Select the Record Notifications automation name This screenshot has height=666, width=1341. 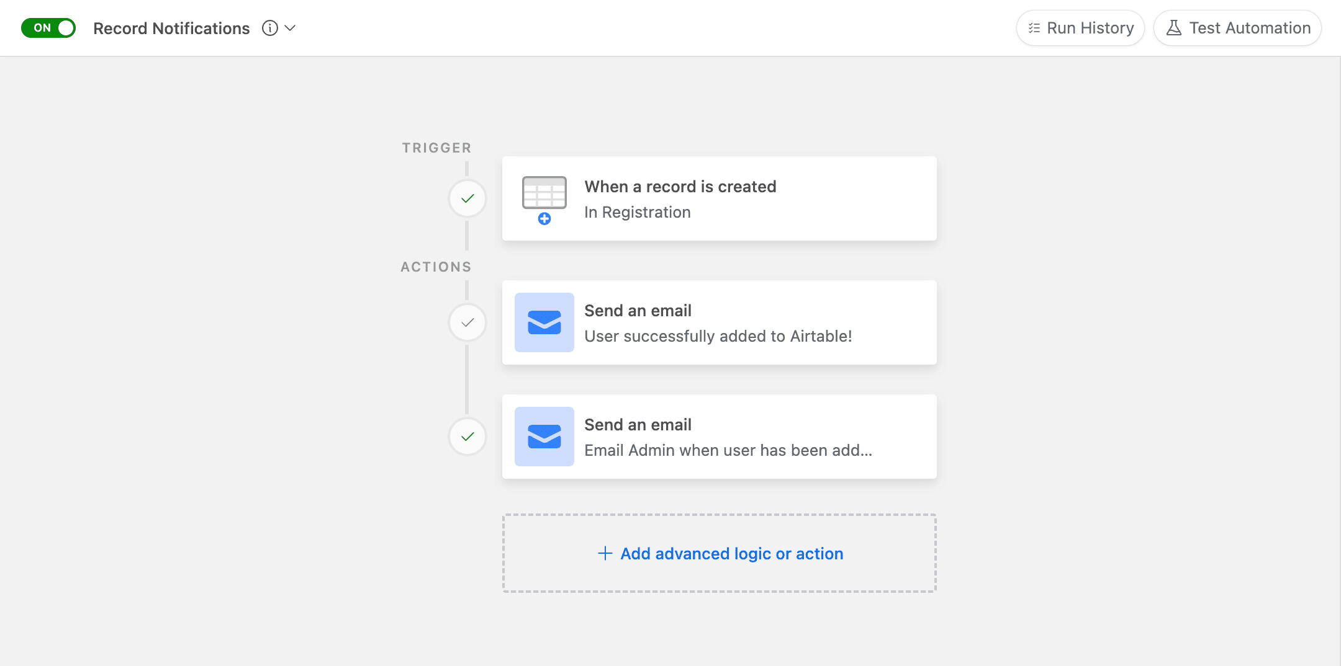[171, 28]
